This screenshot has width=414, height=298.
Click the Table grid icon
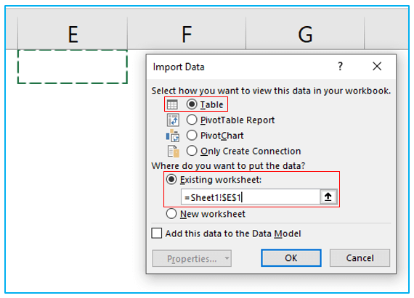(x=172, y=104)
